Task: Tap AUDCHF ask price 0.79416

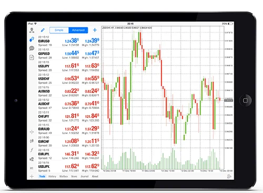Action: (x=92, y=104)
